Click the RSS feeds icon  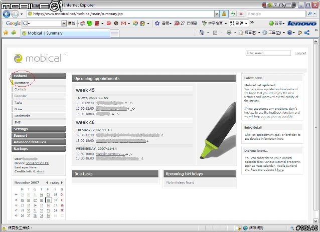215,33
